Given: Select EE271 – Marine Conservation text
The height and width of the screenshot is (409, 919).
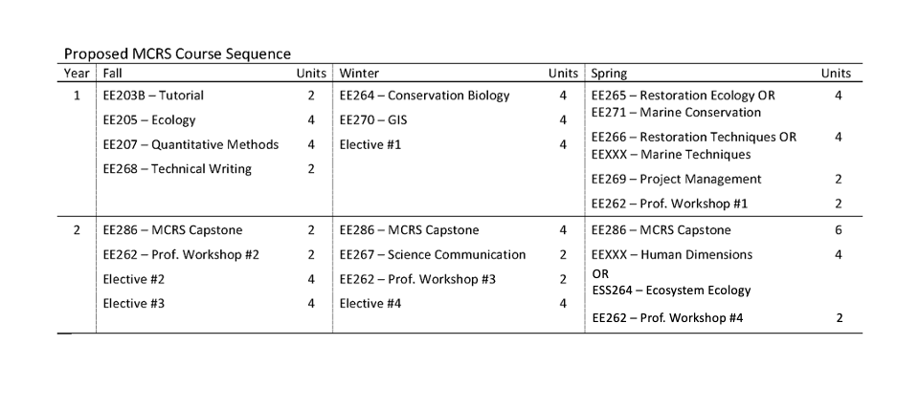Looking at the screenshot, I should (676, 113).
